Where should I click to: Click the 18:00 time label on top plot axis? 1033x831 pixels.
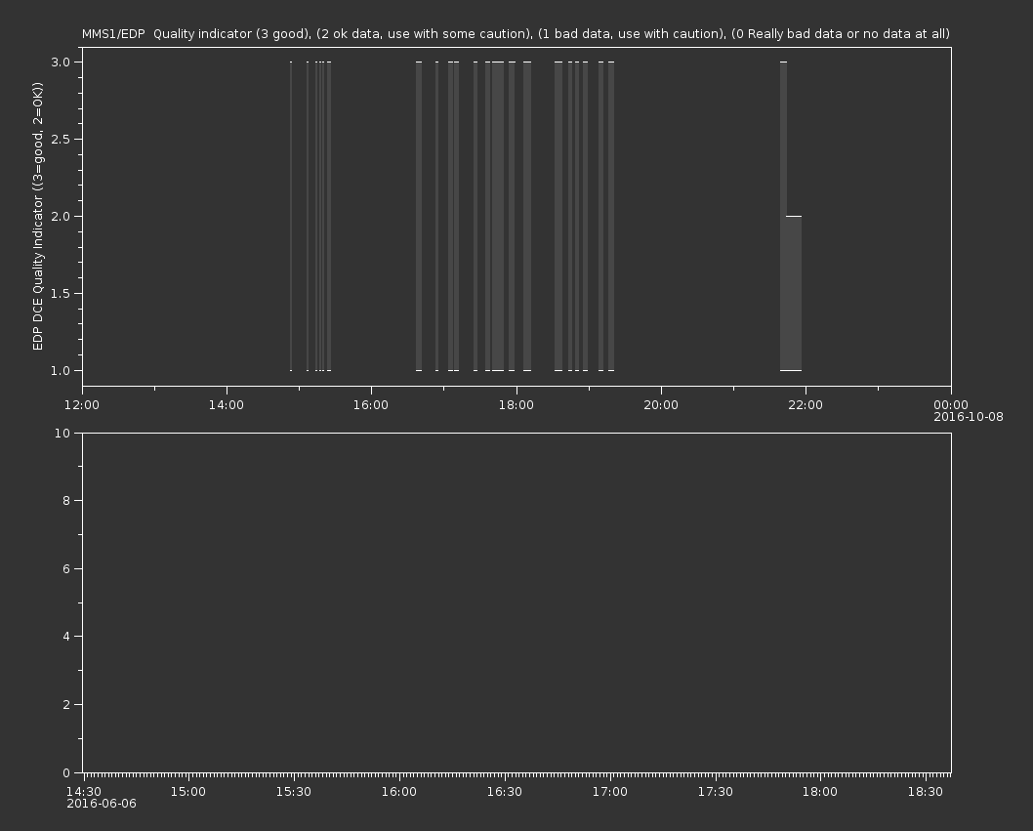[x=516, y=404]
